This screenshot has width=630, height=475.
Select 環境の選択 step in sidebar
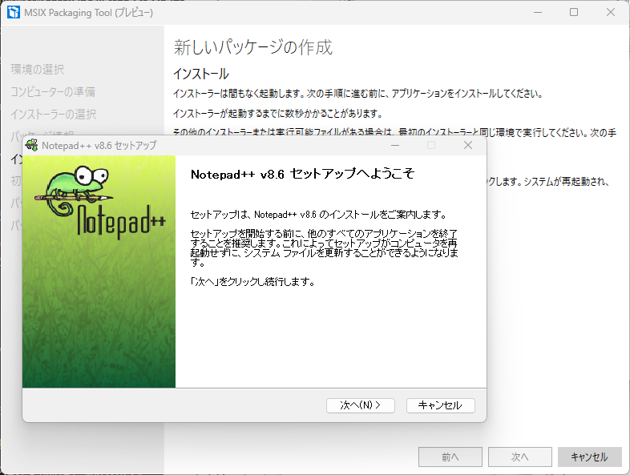37,70
